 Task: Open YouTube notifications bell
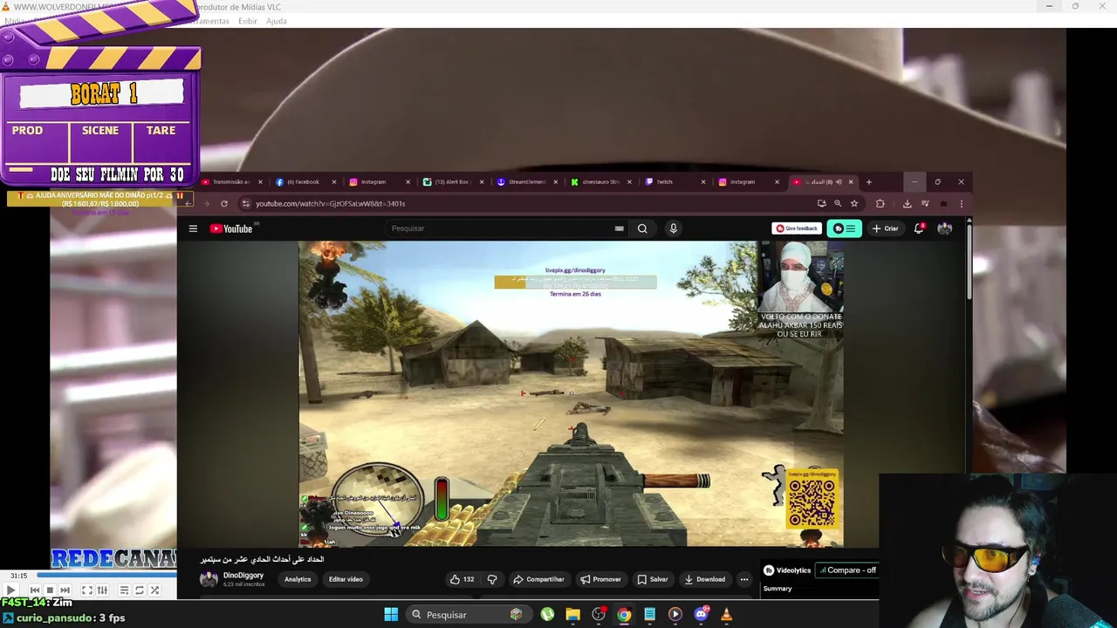click(919, 229)
